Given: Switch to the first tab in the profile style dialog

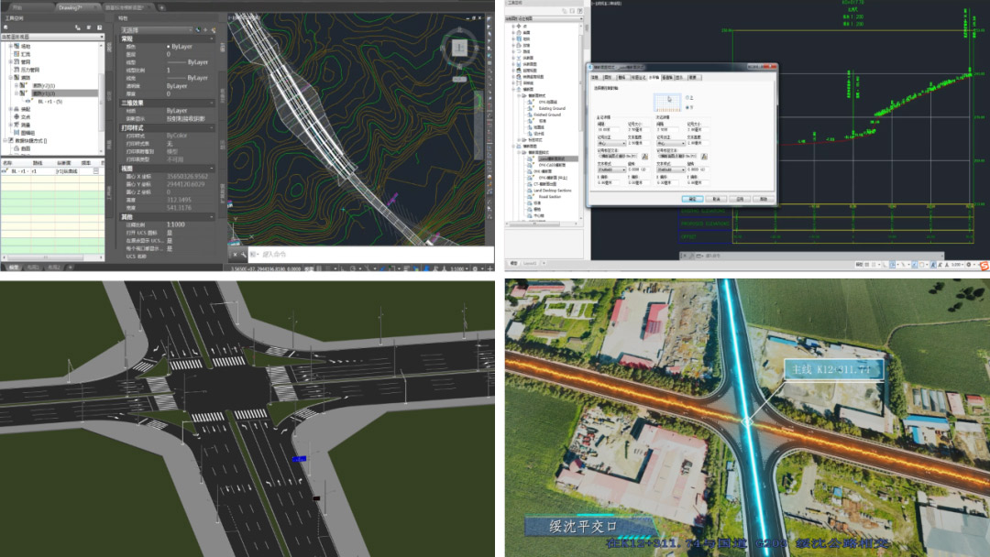Looking at the screenshot, I should (x=594, y=78).
